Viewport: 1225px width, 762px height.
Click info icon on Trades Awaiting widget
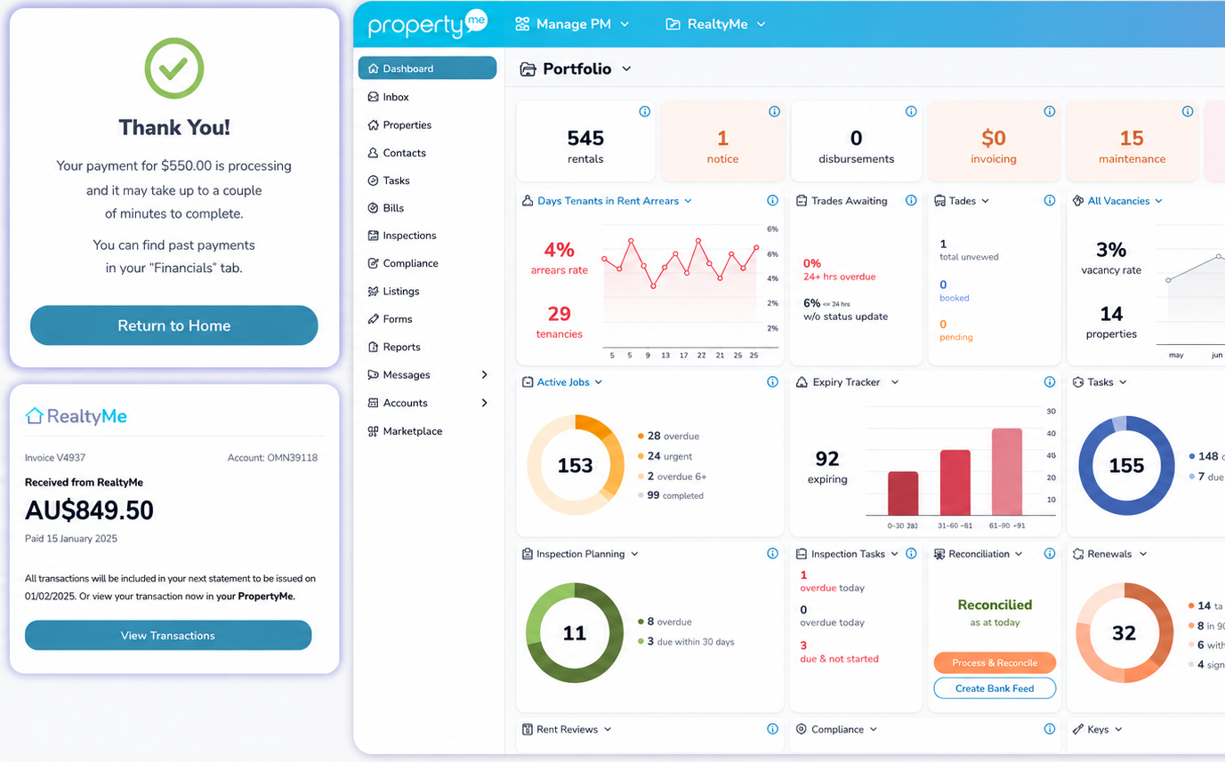911,201
